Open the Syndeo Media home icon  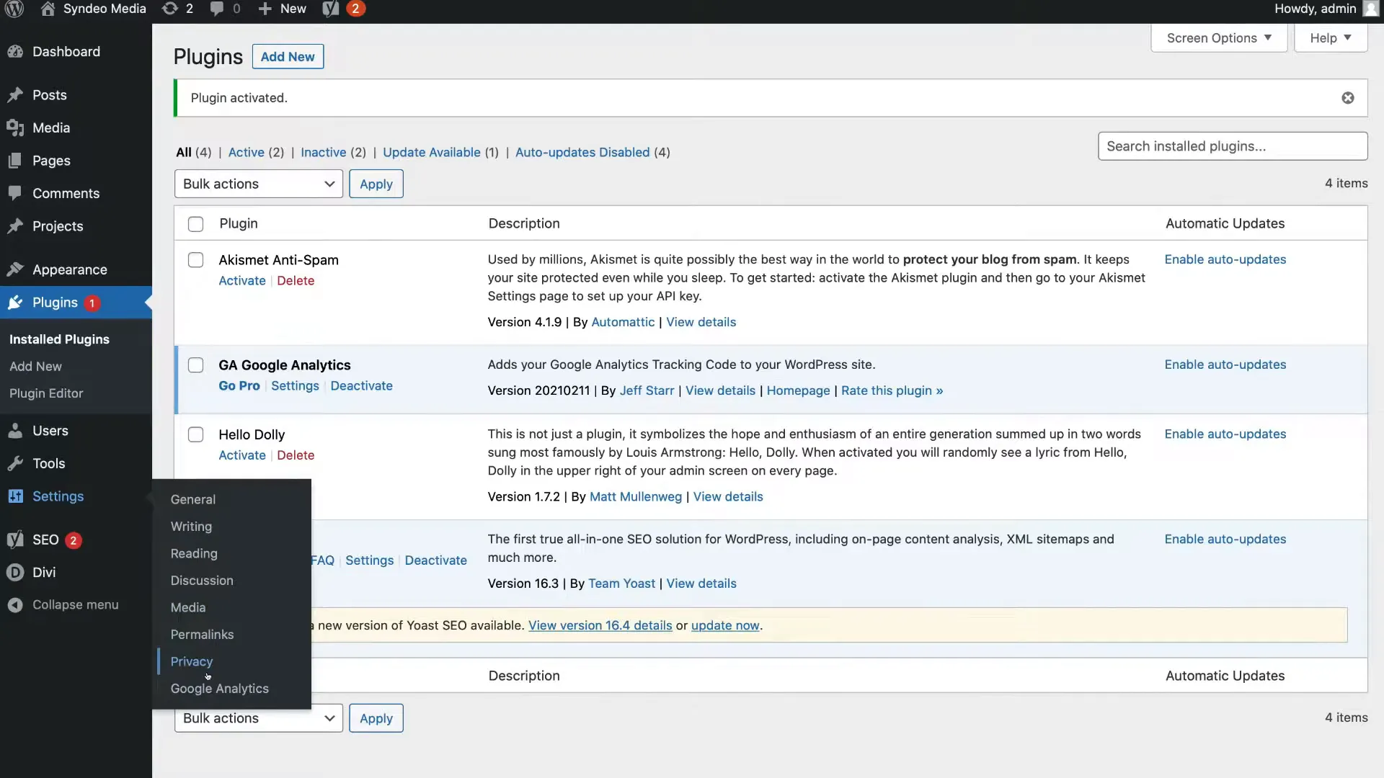[48, 9]
